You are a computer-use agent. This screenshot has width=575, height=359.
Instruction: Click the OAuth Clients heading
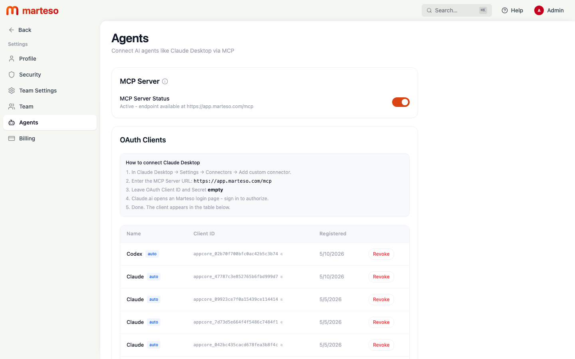pos(143,140)
